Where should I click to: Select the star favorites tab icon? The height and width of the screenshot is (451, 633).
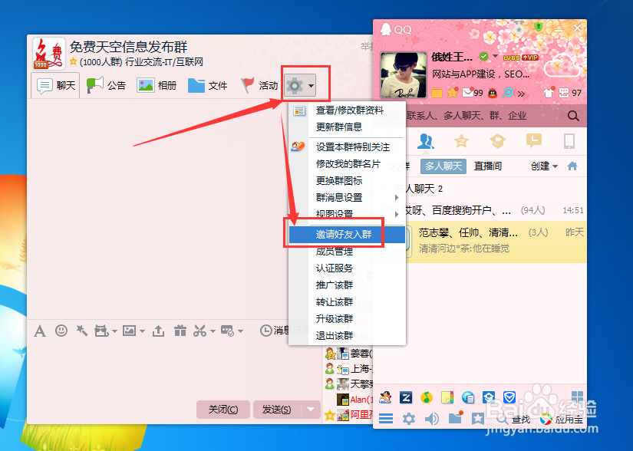(x=461, y=141)
